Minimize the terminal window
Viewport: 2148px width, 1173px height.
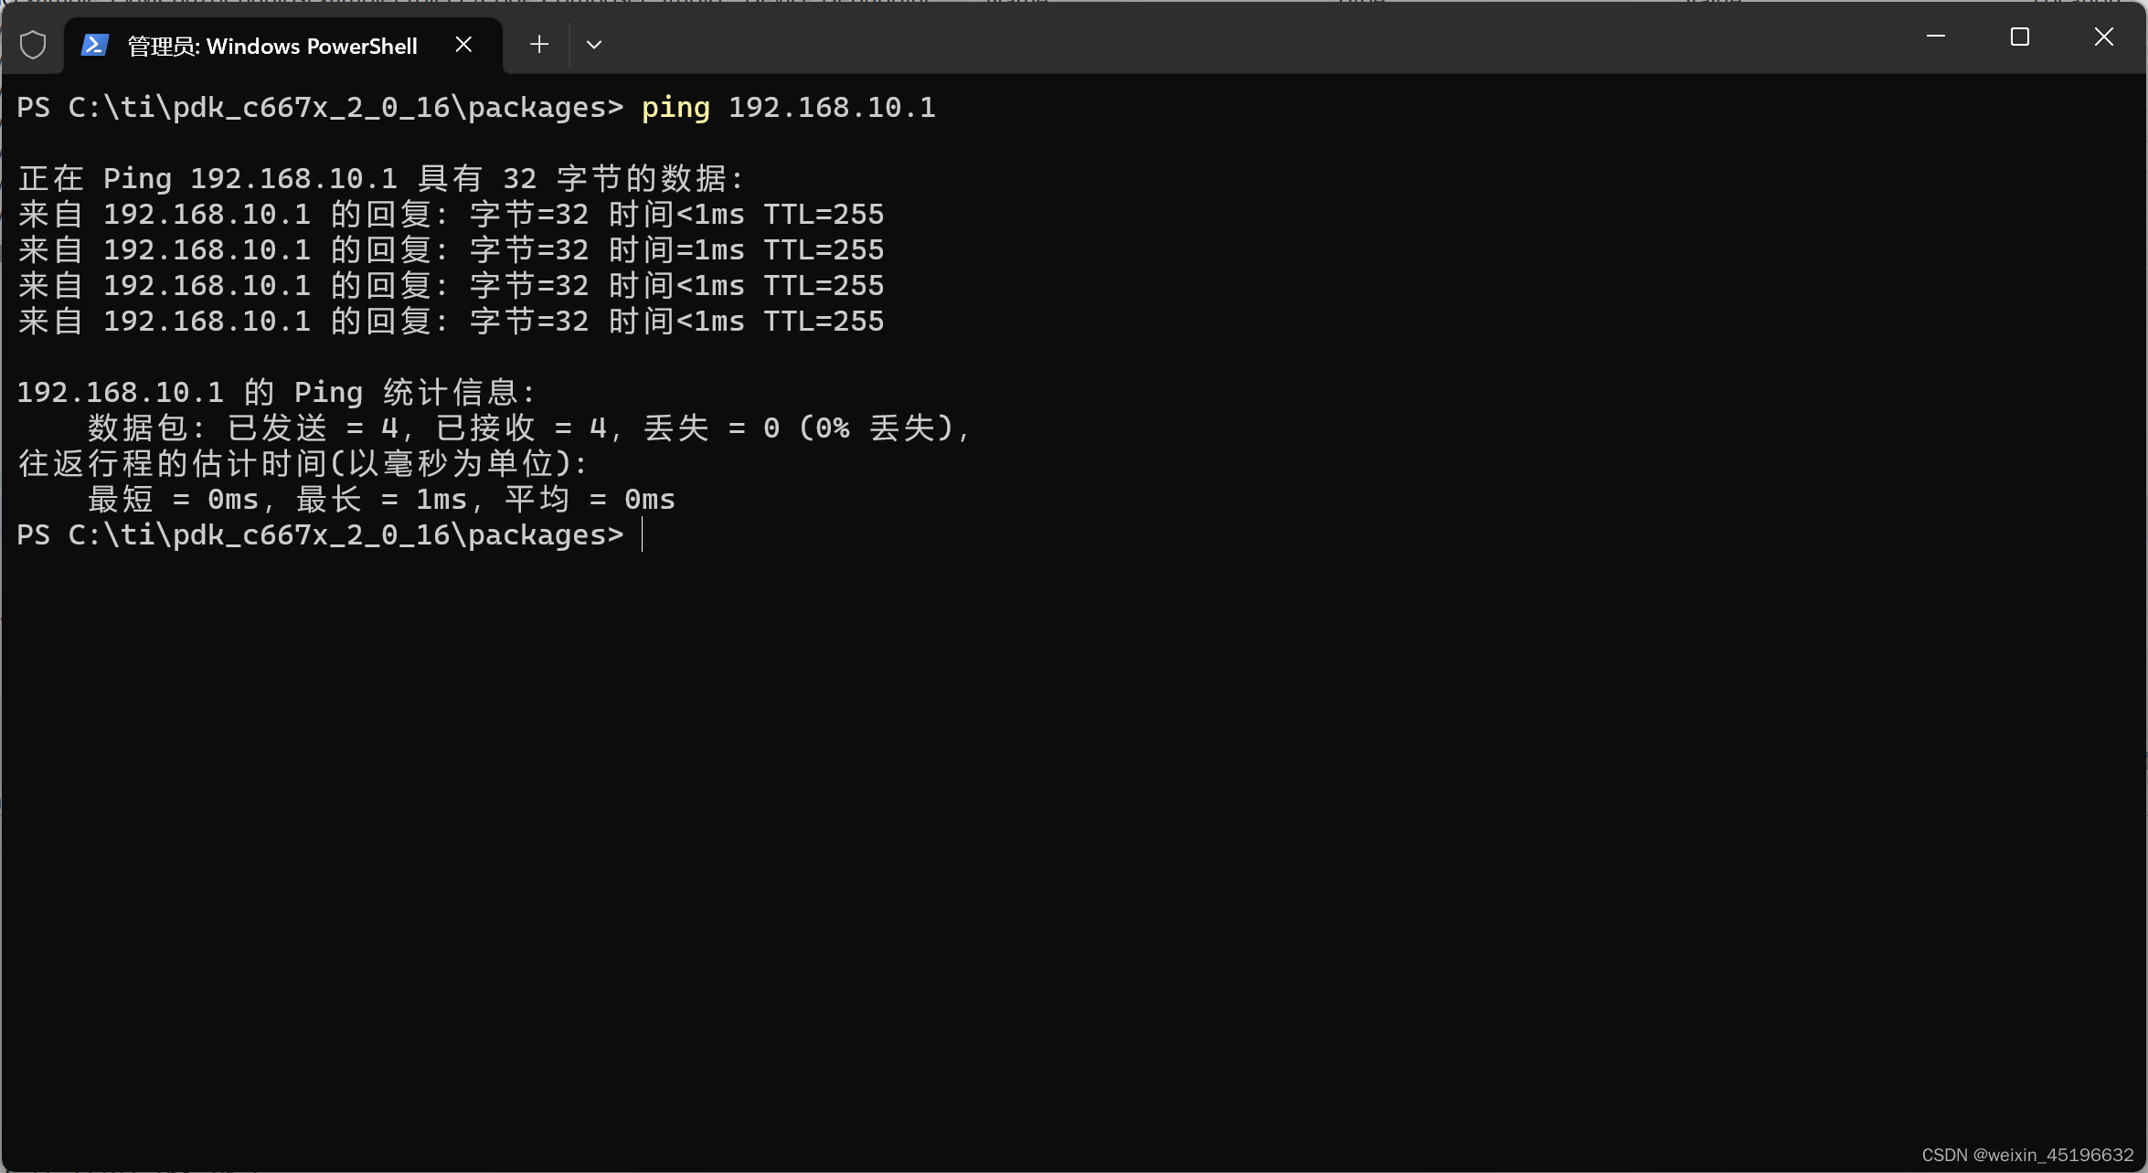pos(1935,37)
